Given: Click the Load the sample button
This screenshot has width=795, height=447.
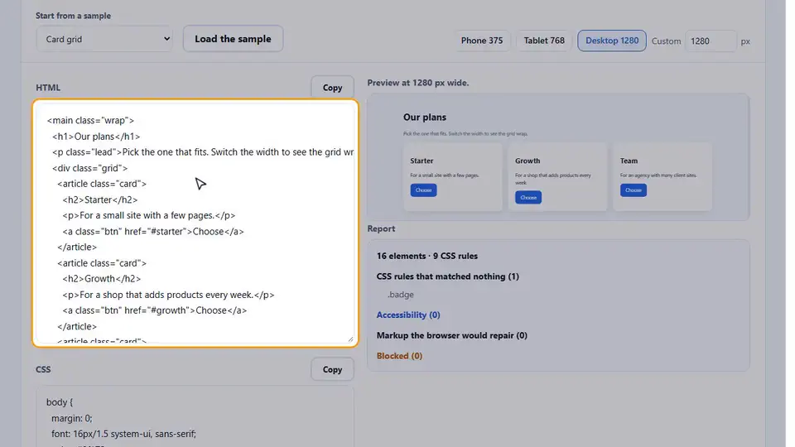Looking at the screenshot, I should point(233,39).
